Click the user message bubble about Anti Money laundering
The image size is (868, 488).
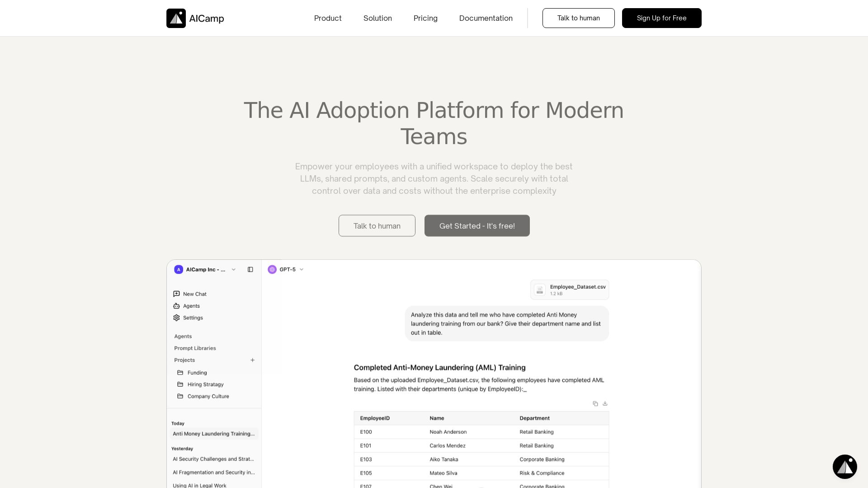(x=507, y=324)
